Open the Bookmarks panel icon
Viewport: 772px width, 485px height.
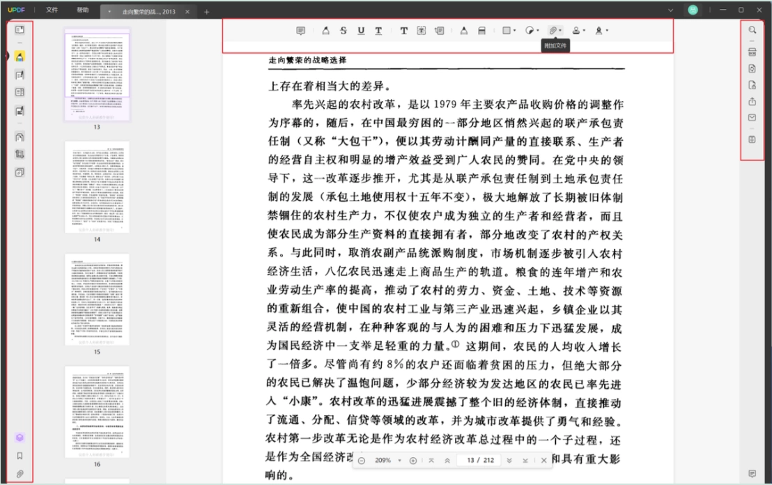[x=20, y=456]
